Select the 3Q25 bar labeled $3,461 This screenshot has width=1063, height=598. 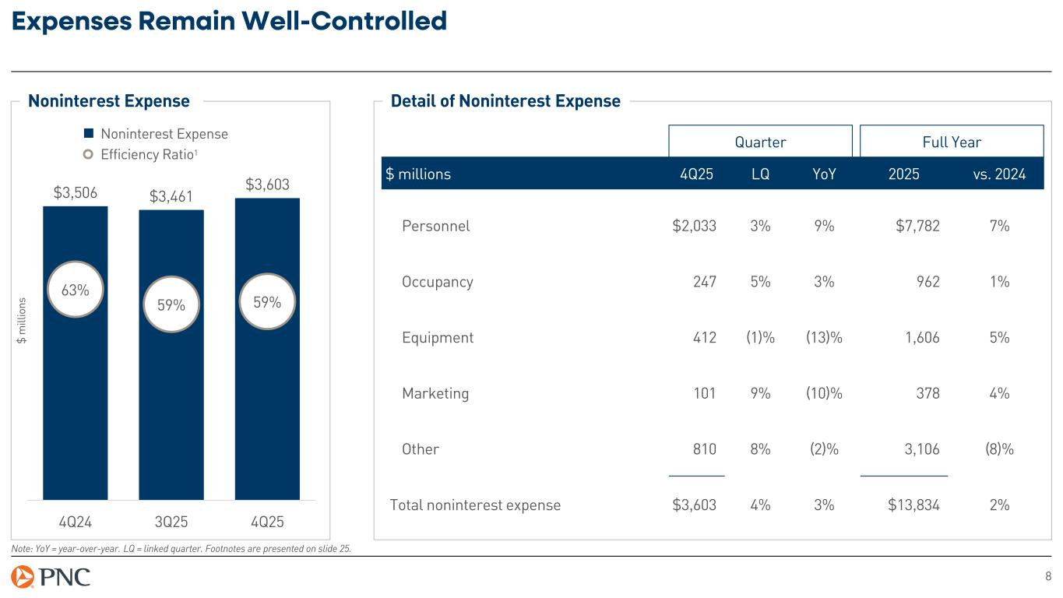(x=171, y=405)
